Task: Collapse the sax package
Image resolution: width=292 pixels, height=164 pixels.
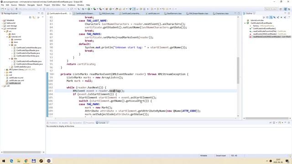Action: (10, 45)
